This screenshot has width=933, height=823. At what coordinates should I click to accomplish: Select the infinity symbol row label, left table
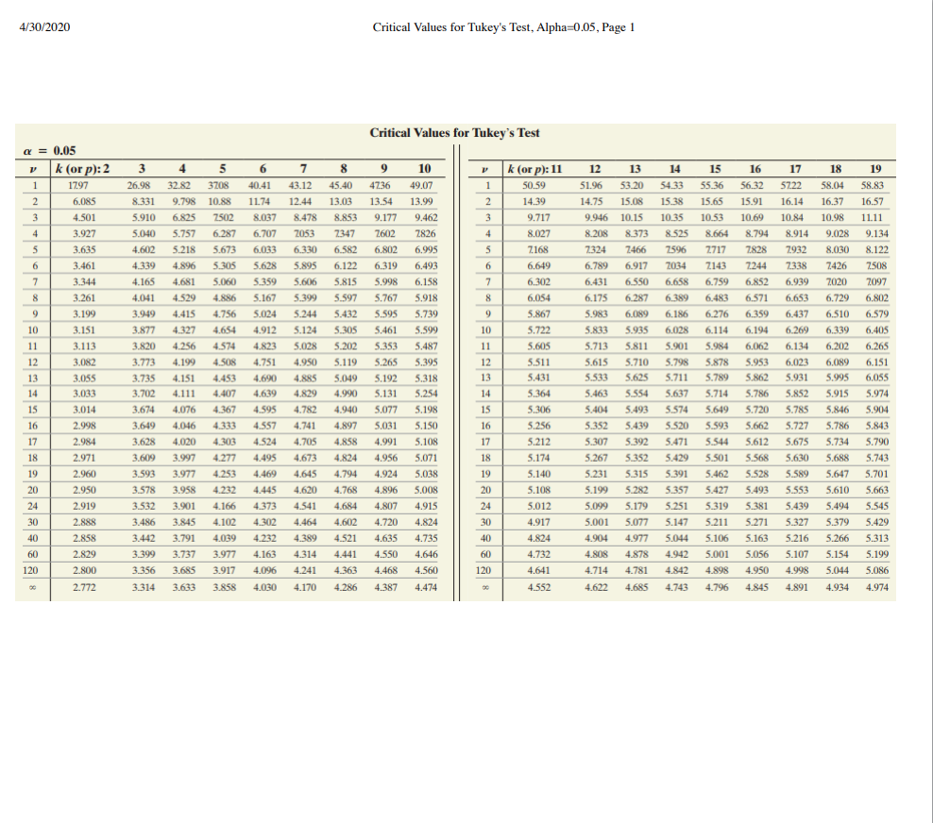[x=32, y=586]
